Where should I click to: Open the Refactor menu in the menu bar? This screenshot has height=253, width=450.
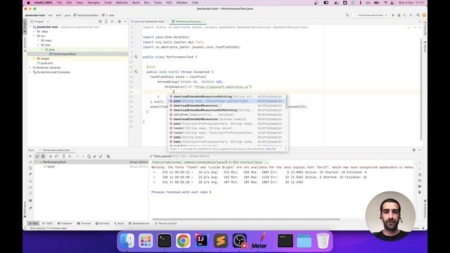(x=122, y=3)
